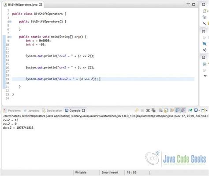This screenshot has width=209, height=176.
Task: Click the Problems tab icon
Action: (5, 111)
